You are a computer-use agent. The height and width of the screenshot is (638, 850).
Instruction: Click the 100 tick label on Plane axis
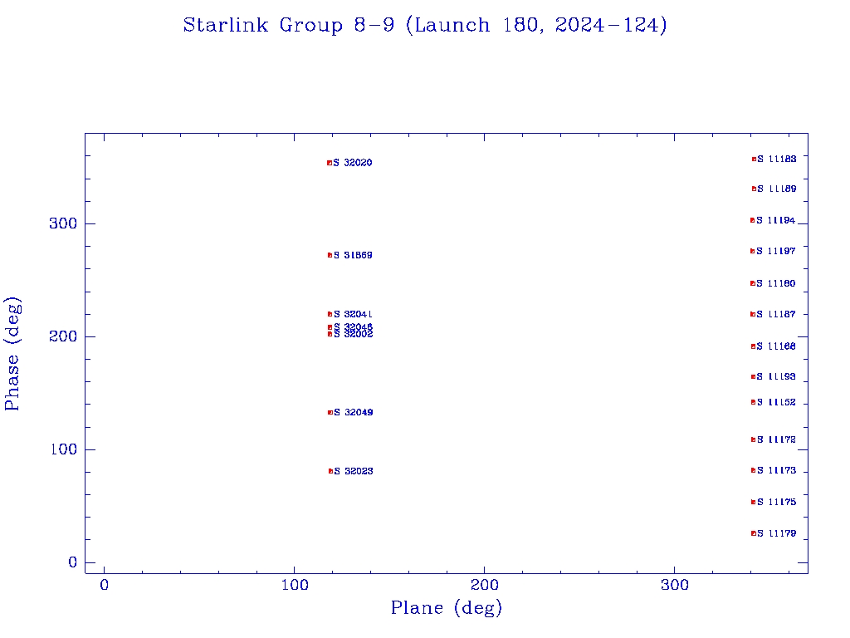coord(295,586)
